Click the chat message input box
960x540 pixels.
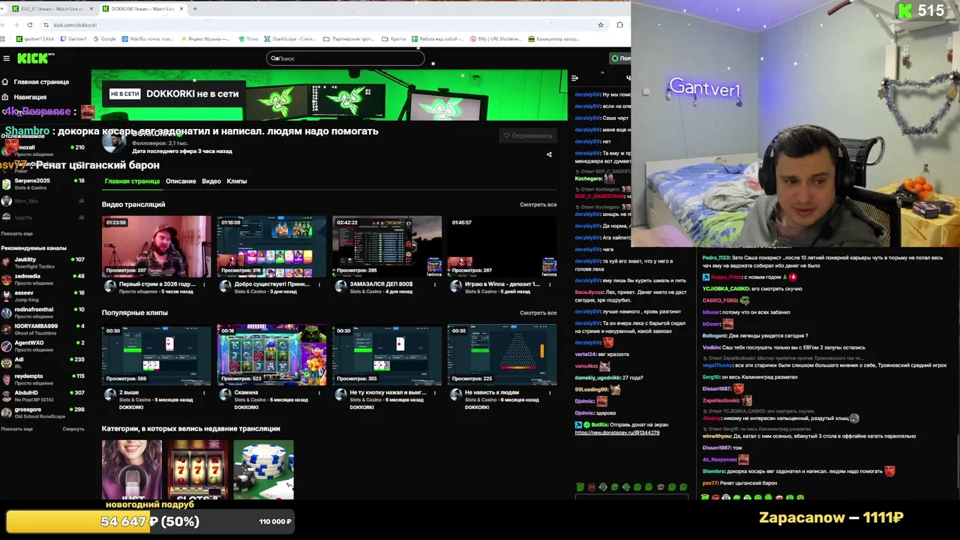coord(631,497)
